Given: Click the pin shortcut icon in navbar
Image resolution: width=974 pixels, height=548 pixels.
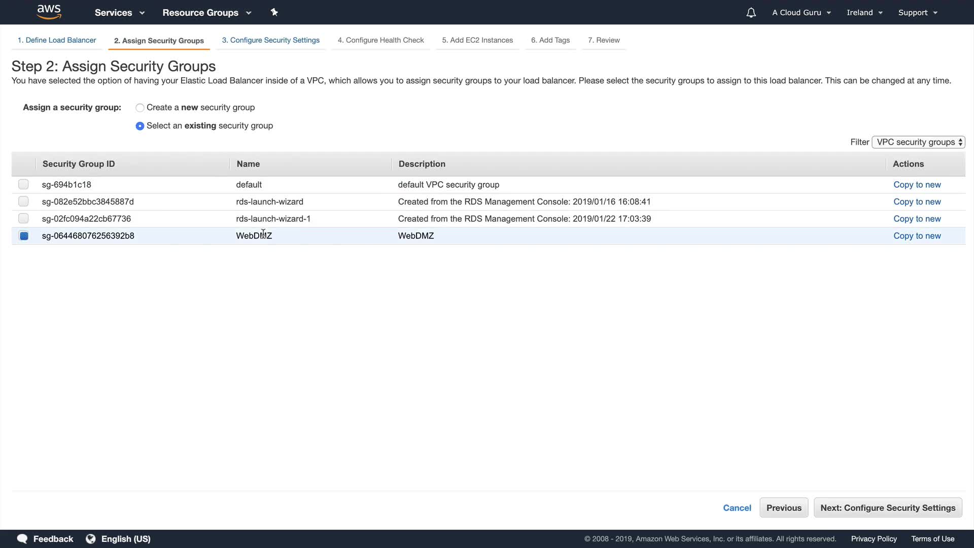Looking at the screenshot, I should 274,12.
